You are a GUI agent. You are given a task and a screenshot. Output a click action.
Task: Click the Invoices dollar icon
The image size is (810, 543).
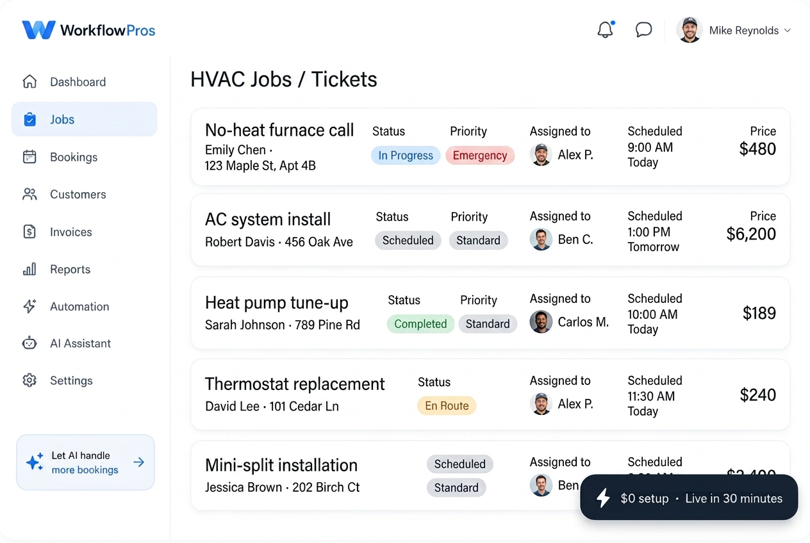click(29, 232)
